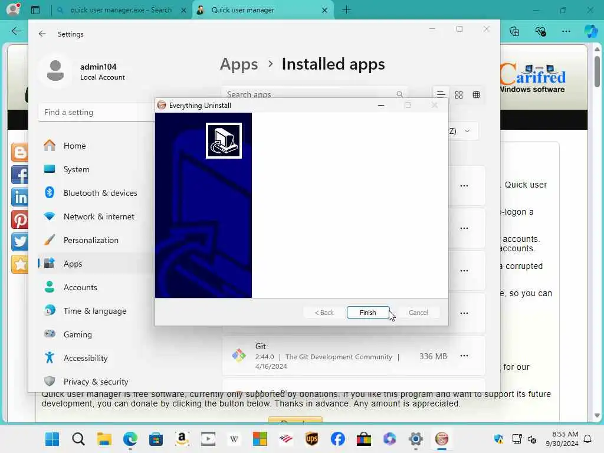Open a new browser tab
Screen dimensions: 604x453
pyautogui.click(x=347, y=10)
